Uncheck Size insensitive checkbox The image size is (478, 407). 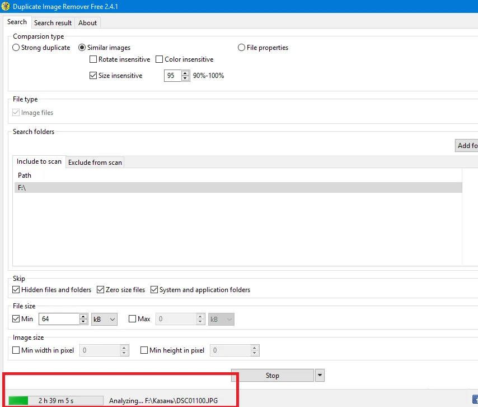point(93,76)
